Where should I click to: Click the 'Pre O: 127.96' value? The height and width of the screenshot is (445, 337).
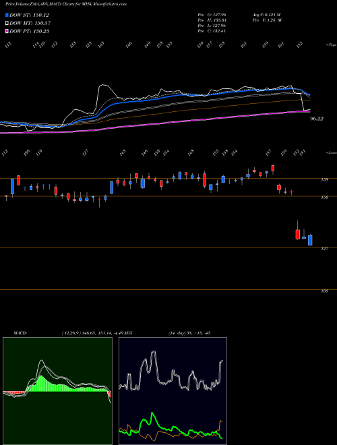click(x=212, y=15)
